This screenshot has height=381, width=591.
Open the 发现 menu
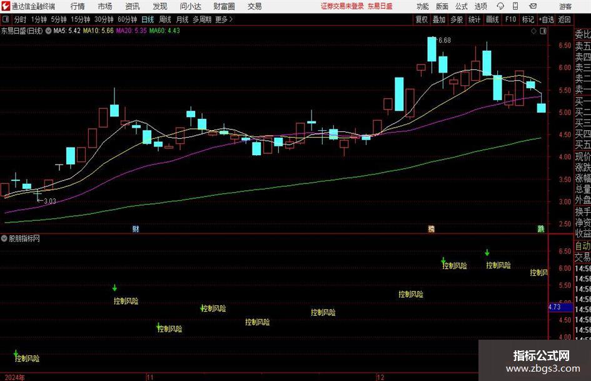point(160,6)
